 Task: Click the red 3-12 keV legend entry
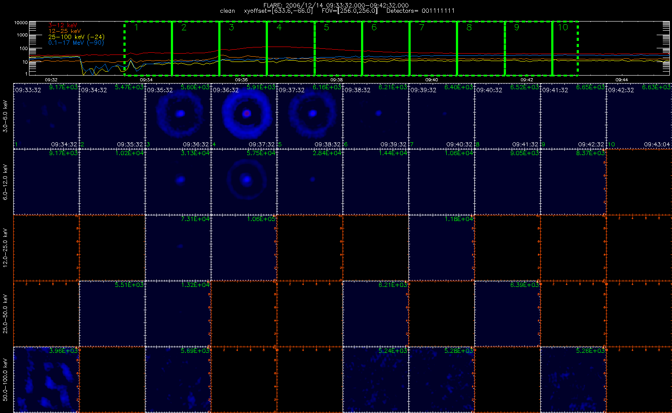62,25
